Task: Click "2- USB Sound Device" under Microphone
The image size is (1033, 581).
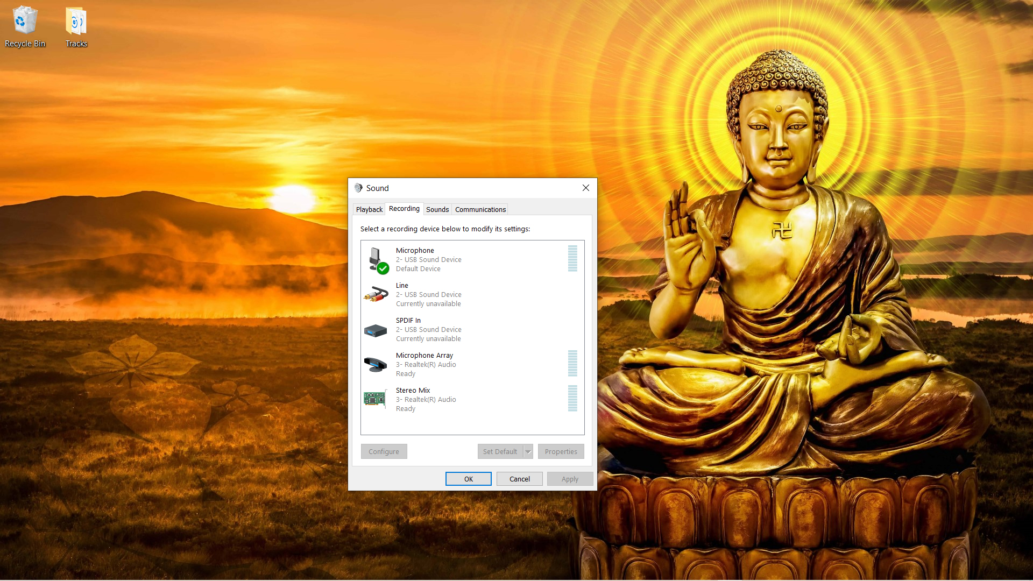Action: point(429,259)
